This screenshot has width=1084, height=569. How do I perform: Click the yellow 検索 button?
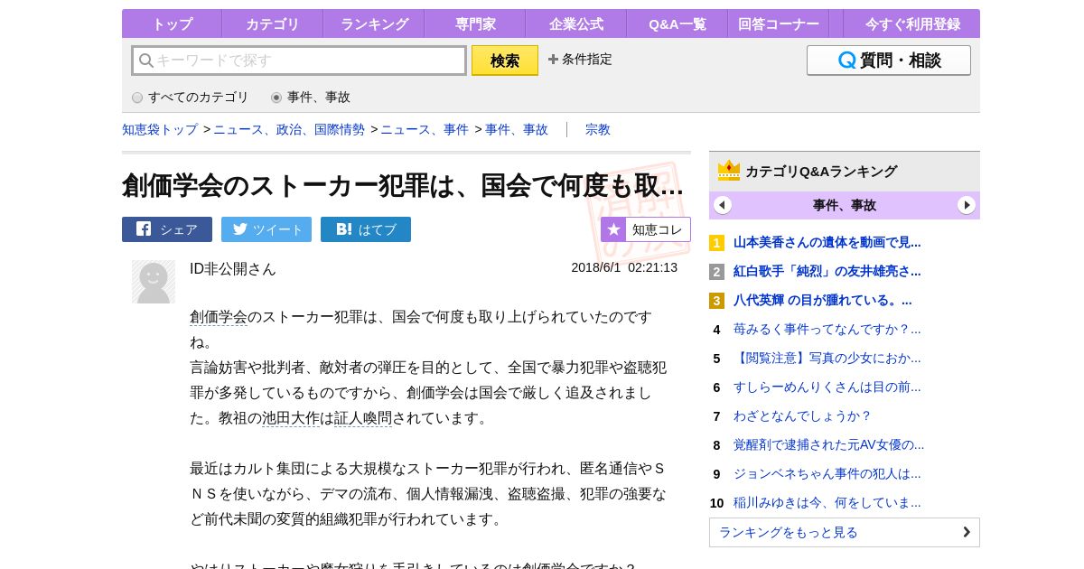(x=505, y=61)
